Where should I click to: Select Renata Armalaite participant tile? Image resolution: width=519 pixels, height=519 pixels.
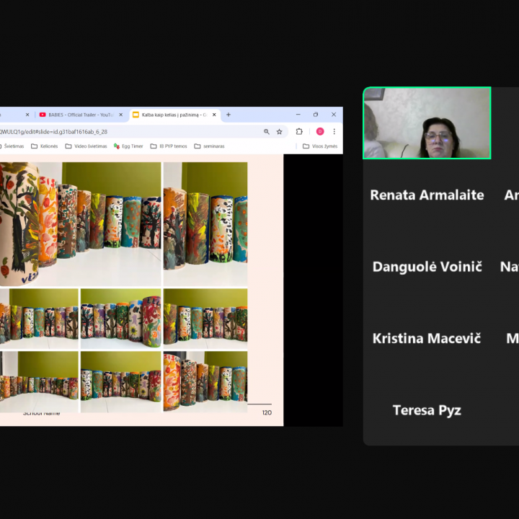(x=427, y=195)
